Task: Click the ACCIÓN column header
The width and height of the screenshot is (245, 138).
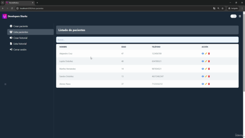Action: 205,47
